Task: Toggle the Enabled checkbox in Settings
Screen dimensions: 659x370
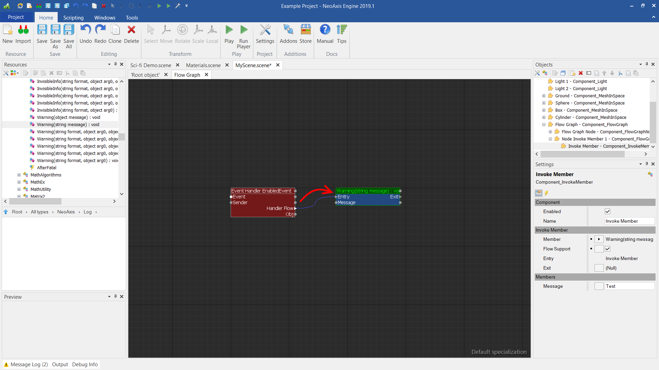Action: (x=608, y=211)
